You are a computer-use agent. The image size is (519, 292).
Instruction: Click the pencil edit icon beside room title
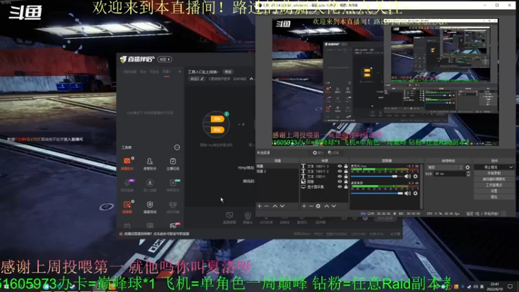point(202,79)
